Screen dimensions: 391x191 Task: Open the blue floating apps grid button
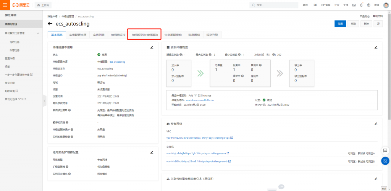[x=385, y=161]
